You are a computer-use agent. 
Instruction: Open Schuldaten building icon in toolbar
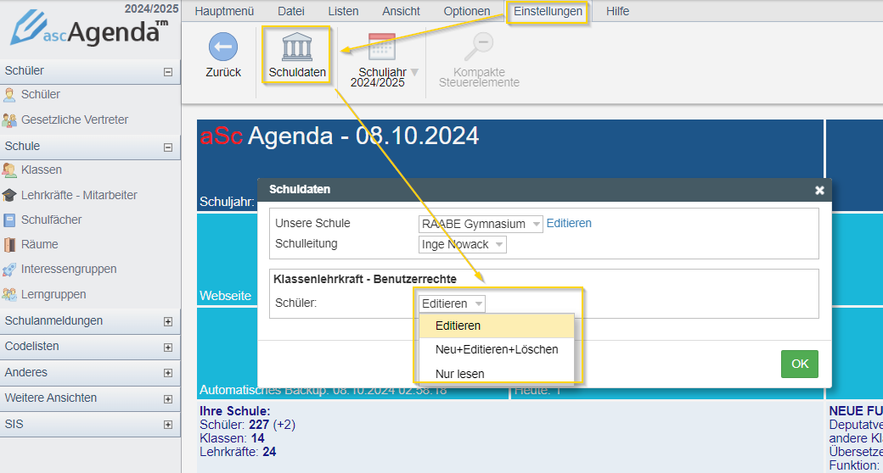point(297,47)
